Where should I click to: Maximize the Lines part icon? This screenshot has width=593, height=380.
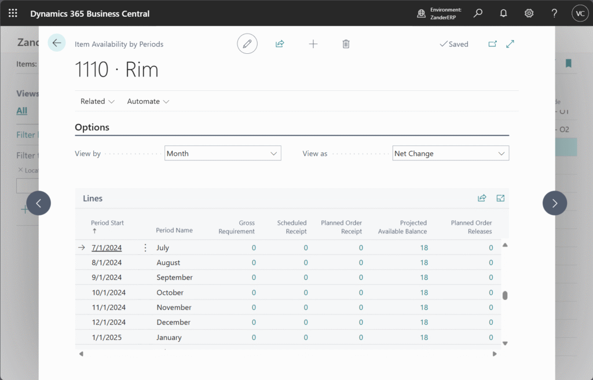500,198
